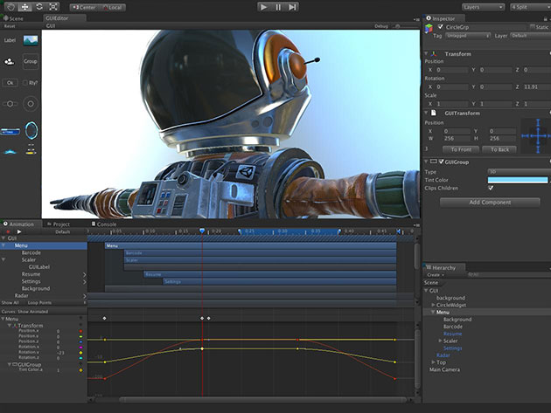
Task: Toggle the CircleGrp active checkbox
Action: [440, 27]
